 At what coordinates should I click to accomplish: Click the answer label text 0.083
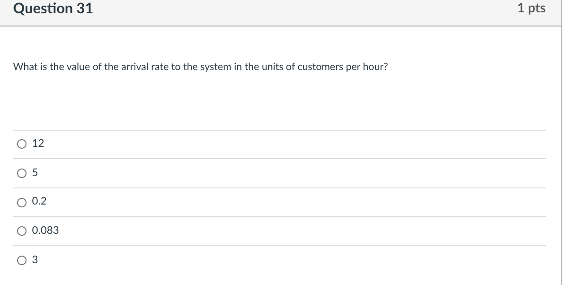pos(45,231)
